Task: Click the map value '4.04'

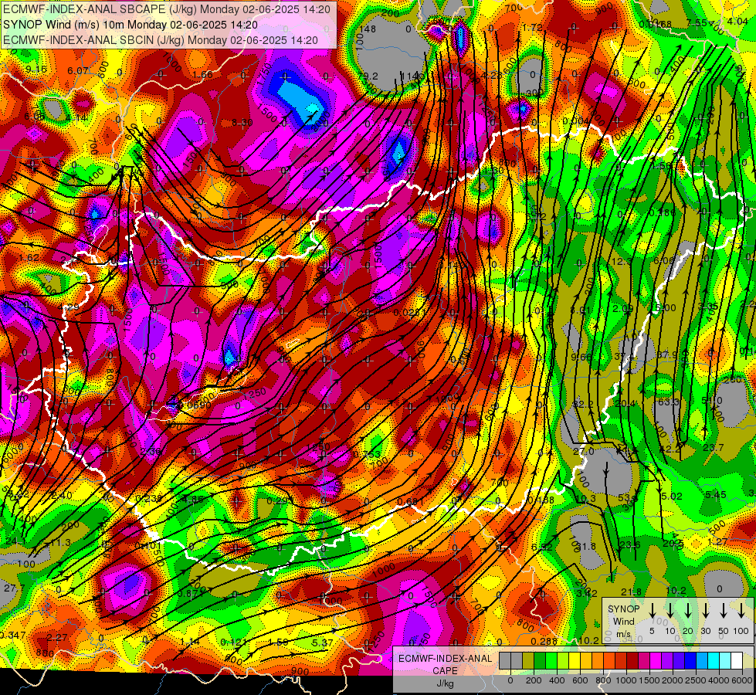Action: point(737,21)
